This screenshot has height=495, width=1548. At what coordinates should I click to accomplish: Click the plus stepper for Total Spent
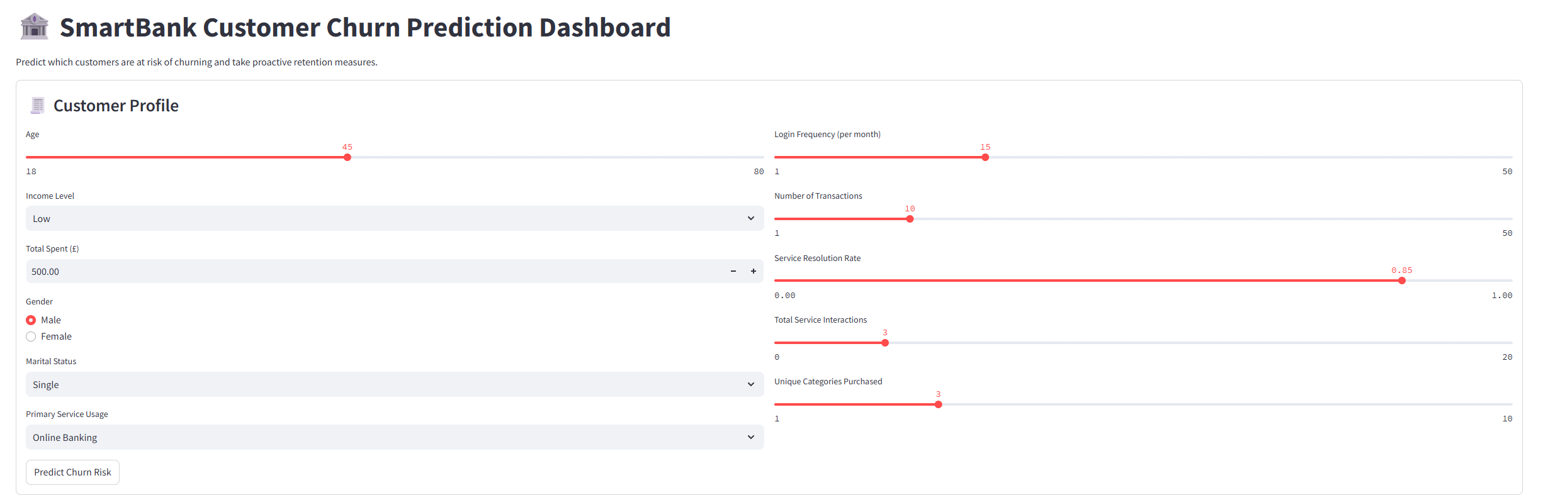tap(754, 271)
